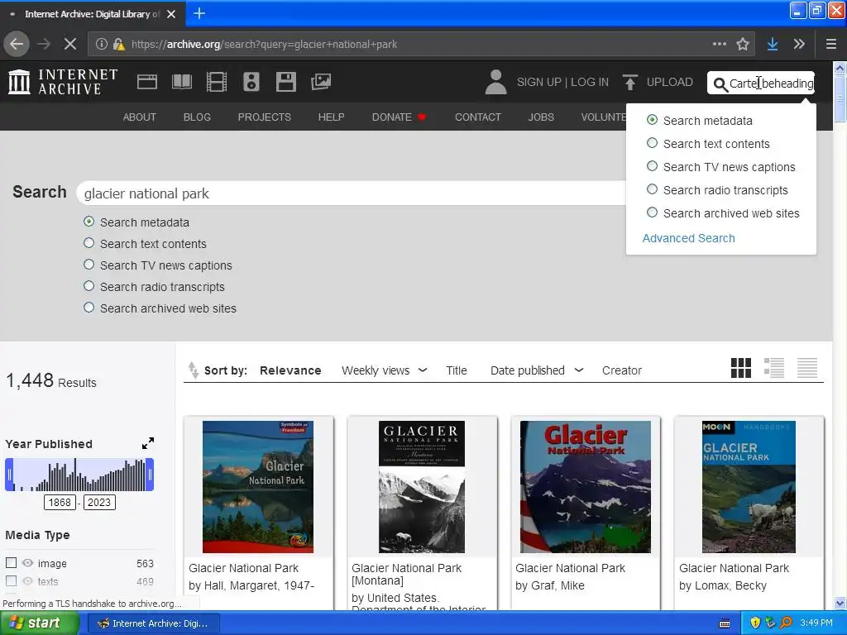Click the main glacier national park search field
The width and height of the screenshot is (847, 635).
(351, 193)
